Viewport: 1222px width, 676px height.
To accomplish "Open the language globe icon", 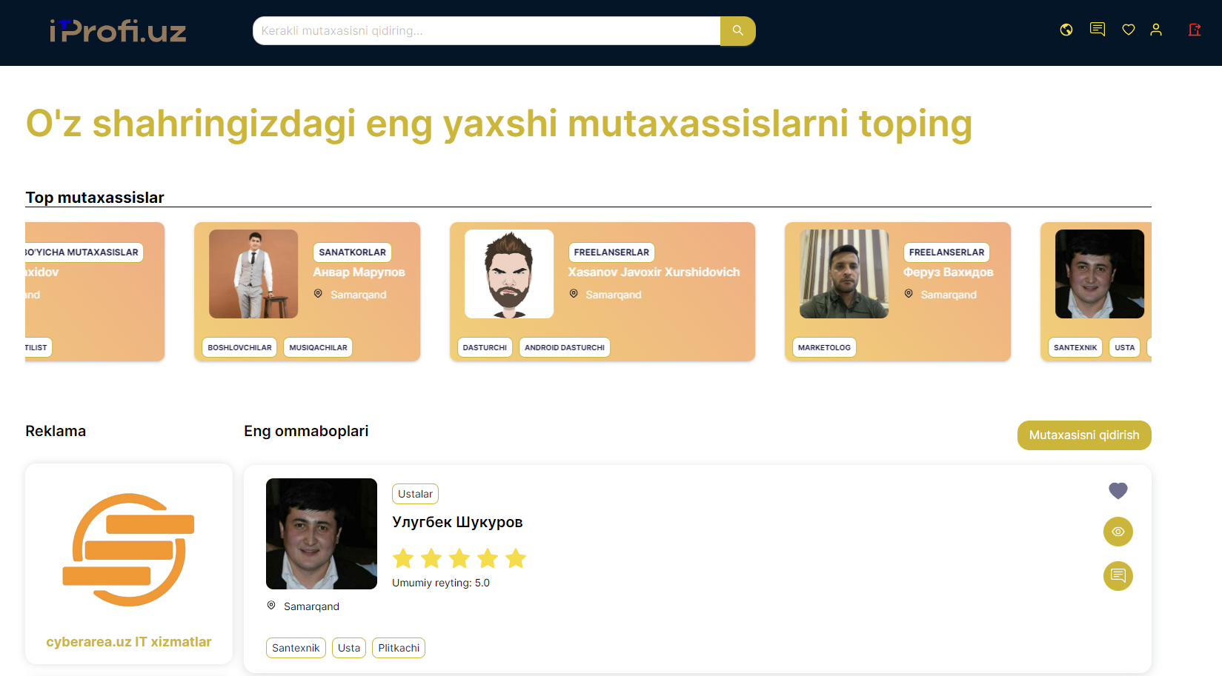I will point(1066,30).
